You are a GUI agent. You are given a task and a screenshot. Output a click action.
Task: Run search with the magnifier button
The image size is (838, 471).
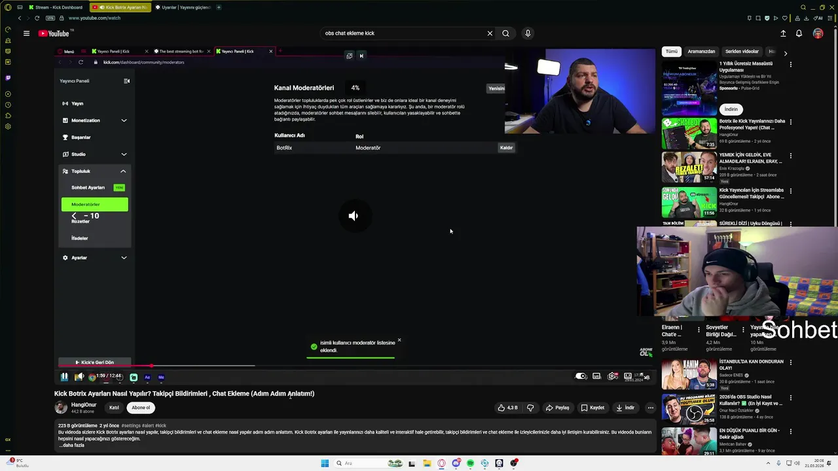tap(505, 33)
